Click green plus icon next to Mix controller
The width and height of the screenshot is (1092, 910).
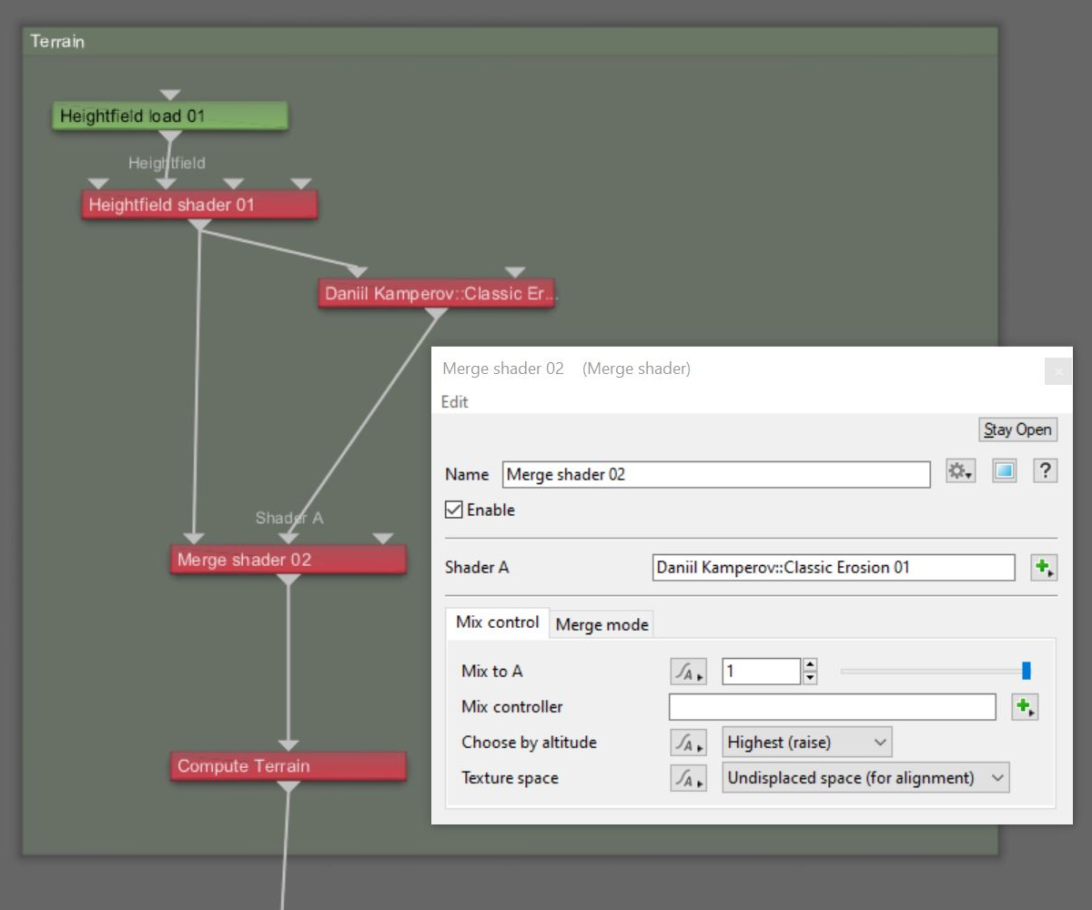coord(1026,707)
